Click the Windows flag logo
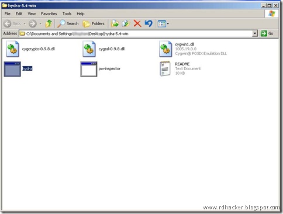This screenshot has height=214, width=283. point(272,13)
